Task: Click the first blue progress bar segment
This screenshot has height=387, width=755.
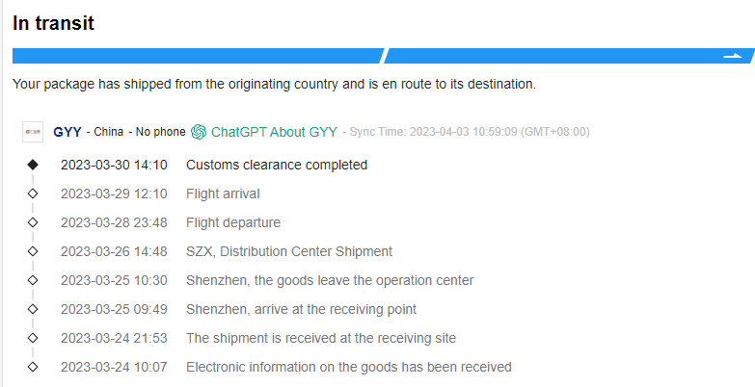Action: 198,56
